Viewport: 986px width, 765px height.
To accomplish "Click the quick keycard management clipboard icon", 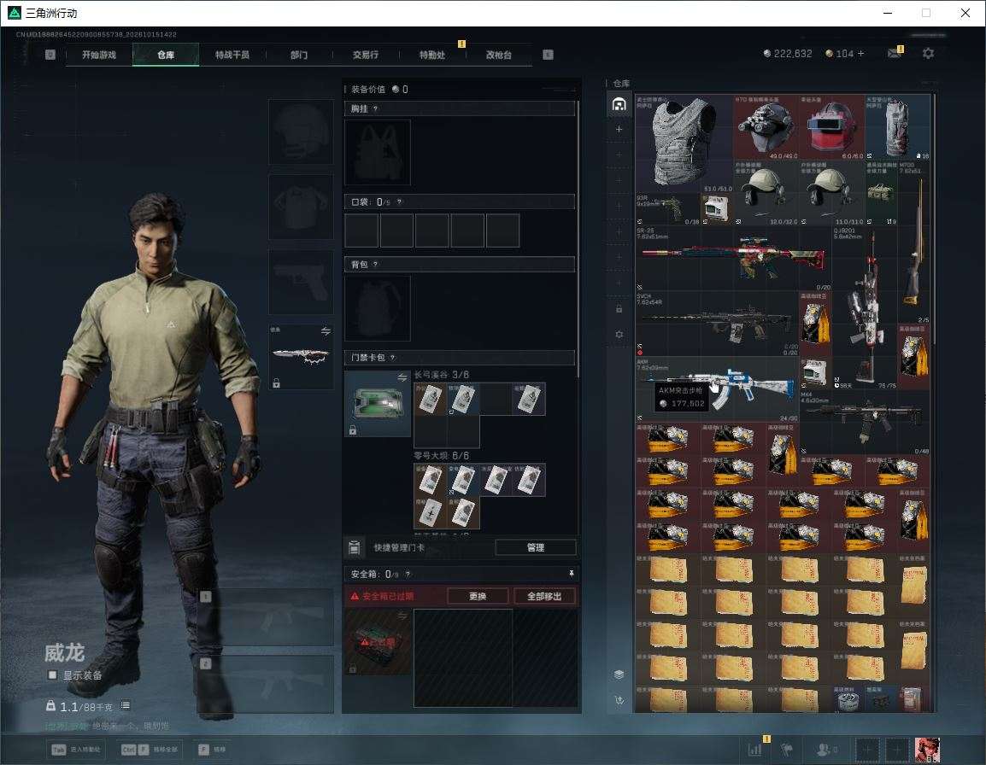I will pyautogui.click(x=355, y=547).
